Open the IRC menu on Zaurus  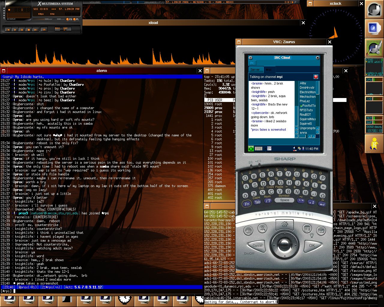coord(252,63)
